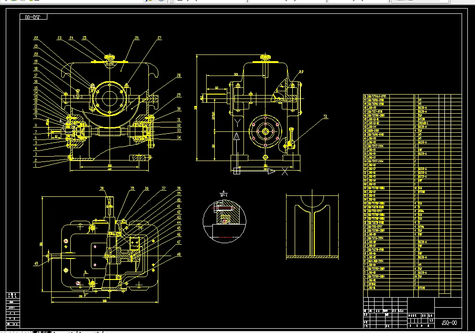Select balloon number 40 label
Viewport: 475px width, 333px height.
point(179,200)
